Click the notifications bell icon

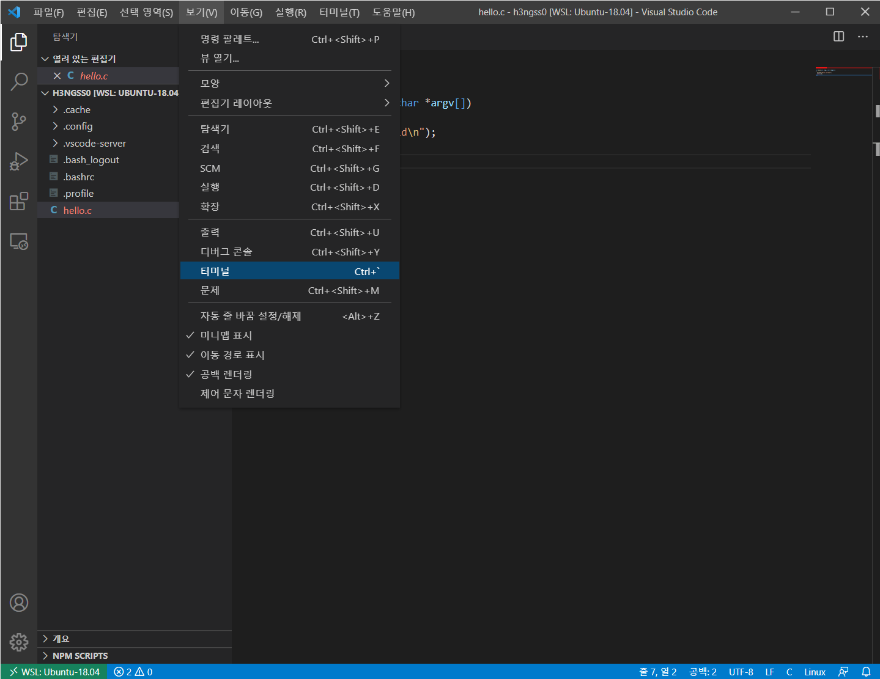(x=866, y=672)
